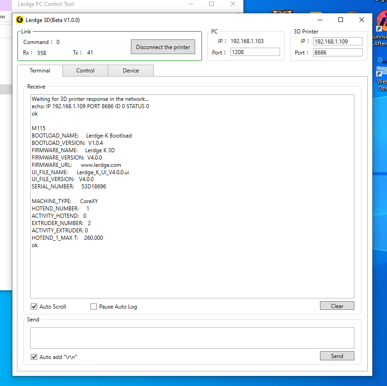
Task: Maximize the Lerdge 3D window
Action: pos(341,20)
